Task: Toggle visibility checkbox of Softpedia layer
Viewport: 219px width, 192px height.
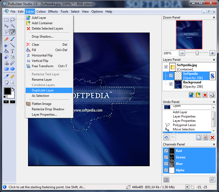Action: coord(171,76)
